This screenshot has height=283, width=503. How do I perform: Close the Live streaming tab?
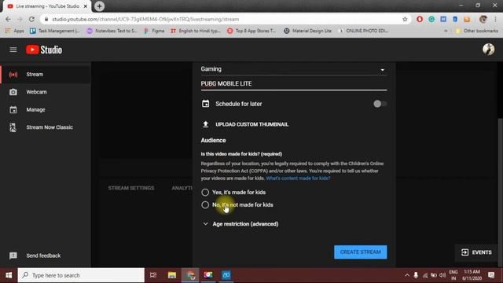click(x=86, y=6)
